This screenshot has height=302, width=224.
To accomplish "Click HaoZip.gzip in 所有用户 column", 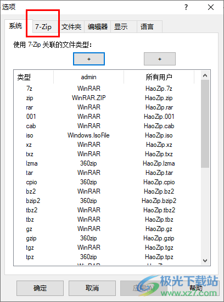I will coord(159,238).
